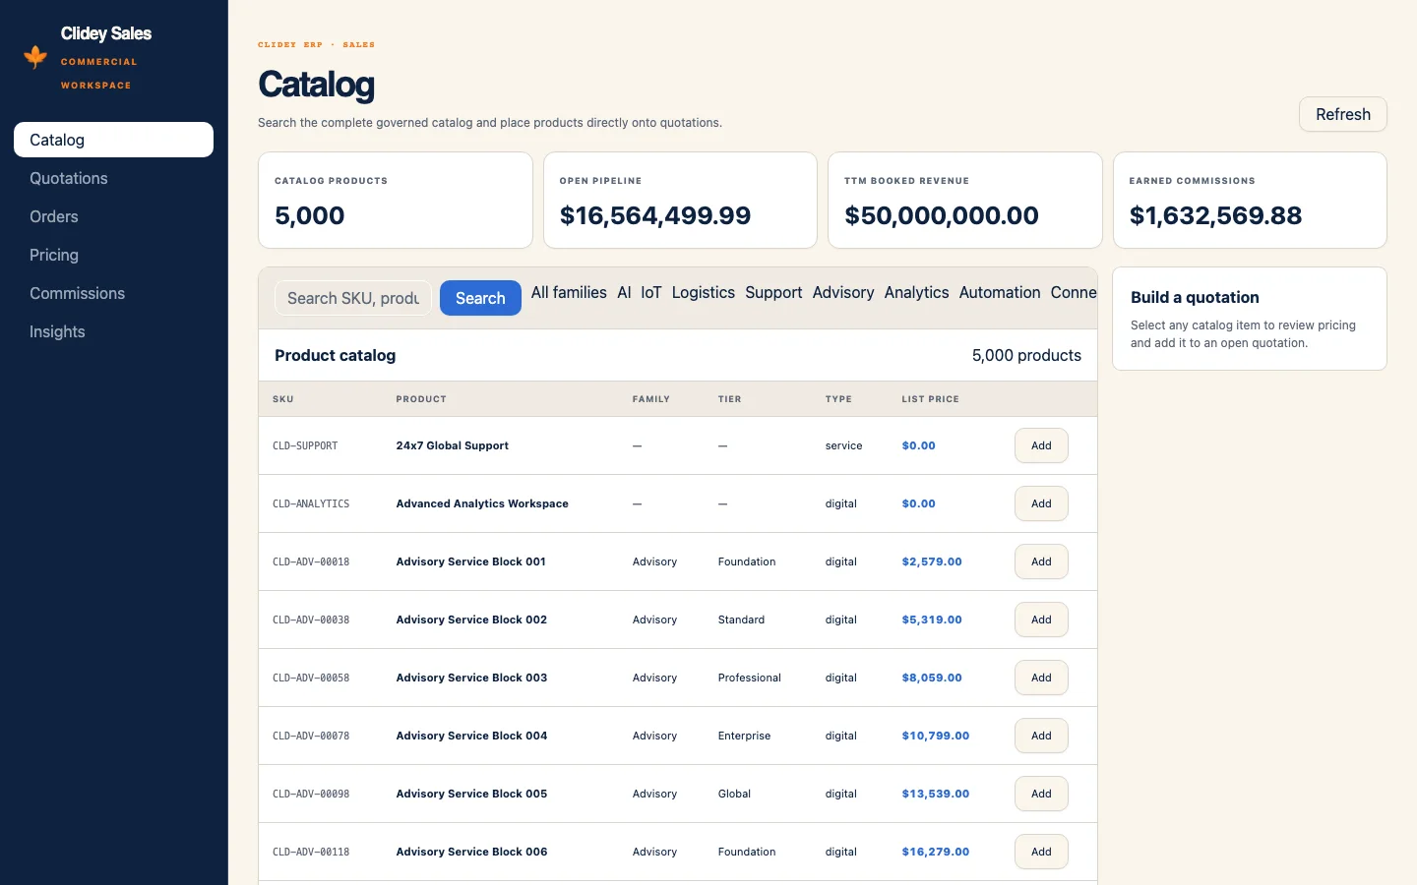This screenshot has width=1417, height=885.
Task: Click the blue Search button
Action: tap(480, 298)
